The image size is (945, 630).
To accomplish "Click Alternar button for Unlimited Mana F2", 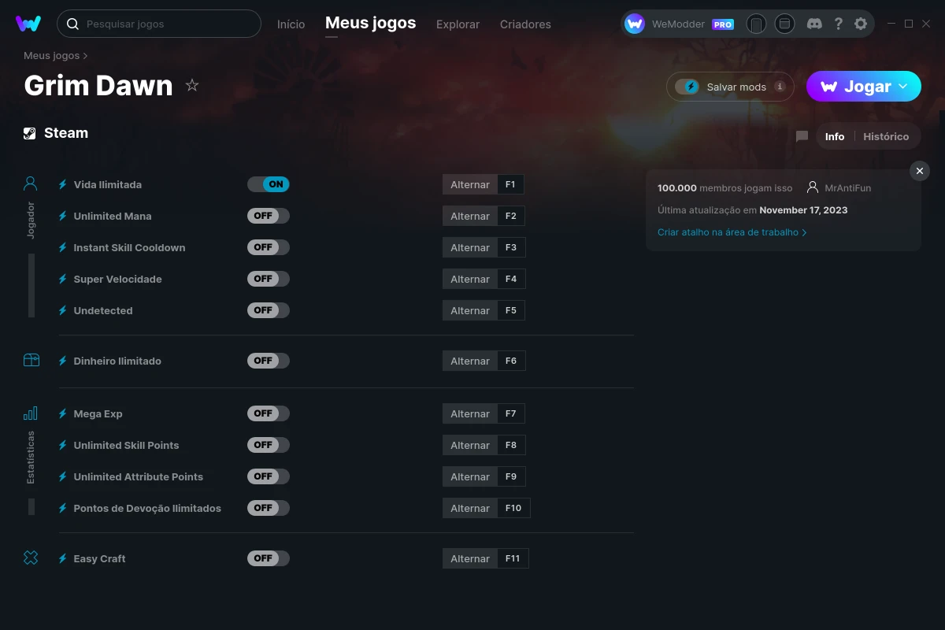I will pyautogui.click(x=470, y=216).
